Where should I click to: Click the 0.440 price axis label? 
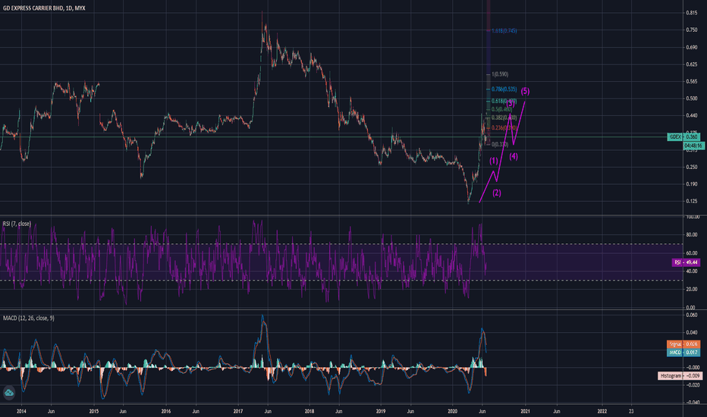coord(692,116)
